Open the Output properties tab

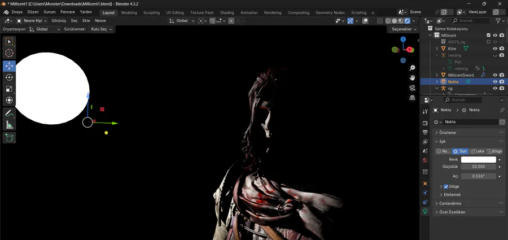click(425, 132)
